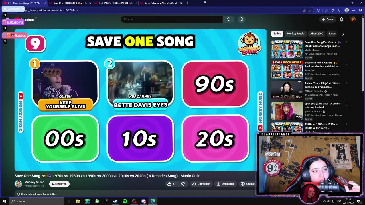This screenshot has height=205, width=365.
Task: Open the taskbar clock showing 03:46
Action: click(349, 201)
